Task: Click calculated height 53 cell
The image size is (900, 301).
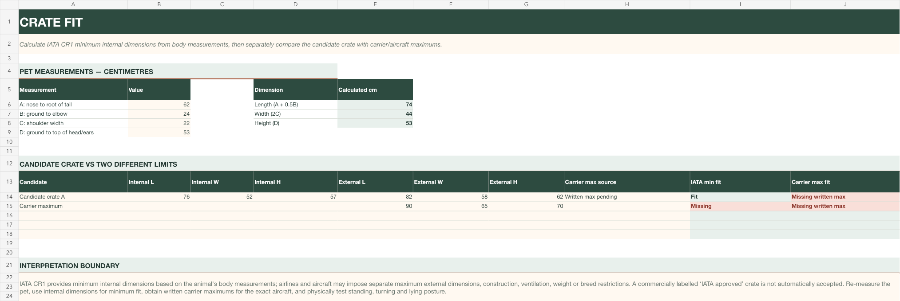Action: (375, 123)
